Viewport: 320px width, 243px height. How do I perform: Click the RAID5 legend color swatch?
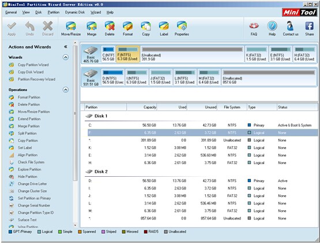[x=146, y=232]
